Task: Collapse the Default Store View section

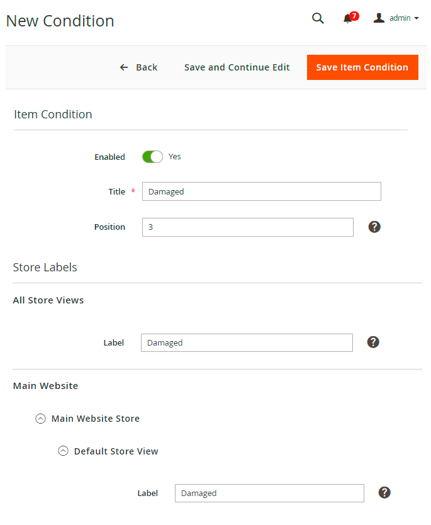Action: click(63, 451)
